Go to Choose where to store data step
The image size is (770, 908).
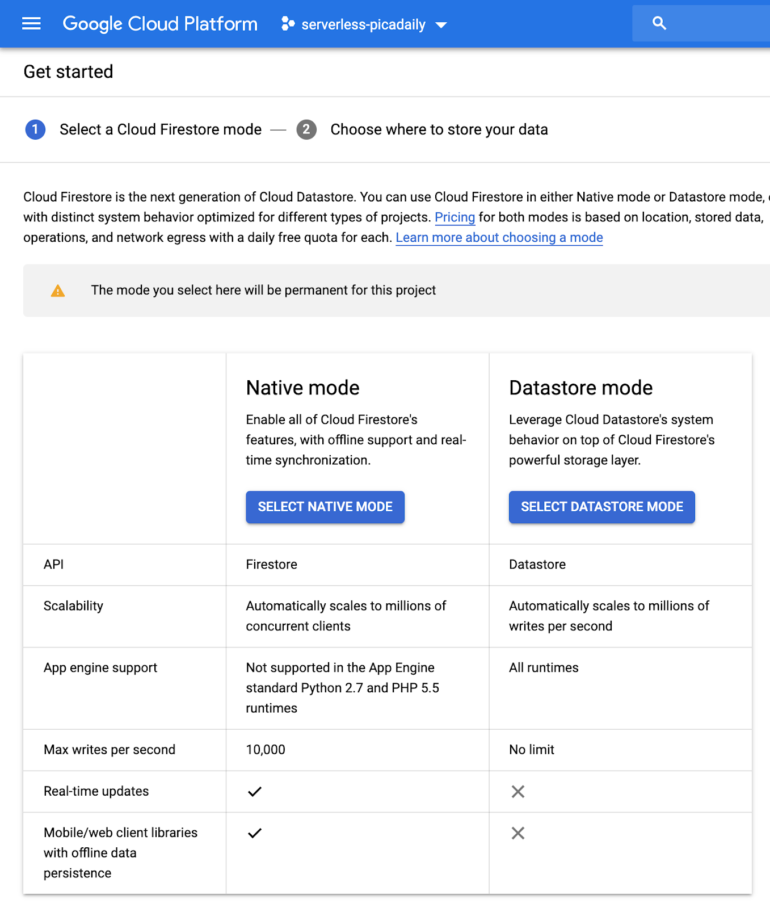coord(439,129)
